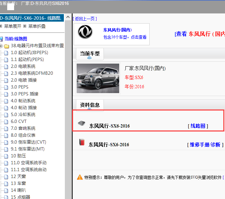Click the 返回上一页 link

tap(85, 19)
